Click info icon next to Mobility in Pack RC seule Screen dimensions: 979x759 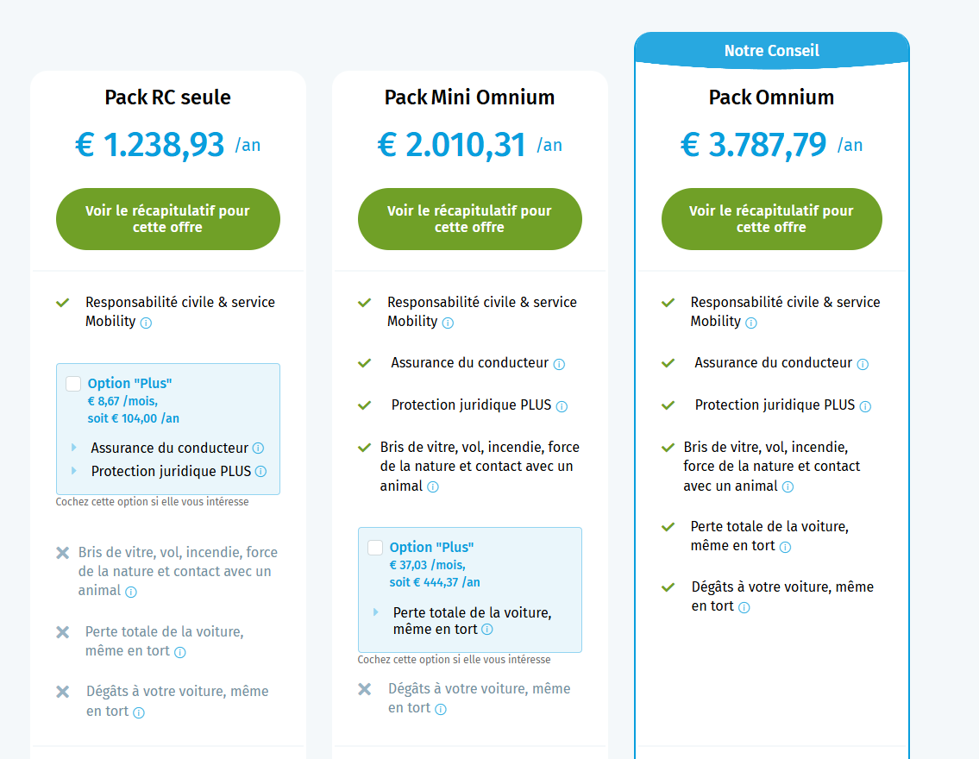146,323
